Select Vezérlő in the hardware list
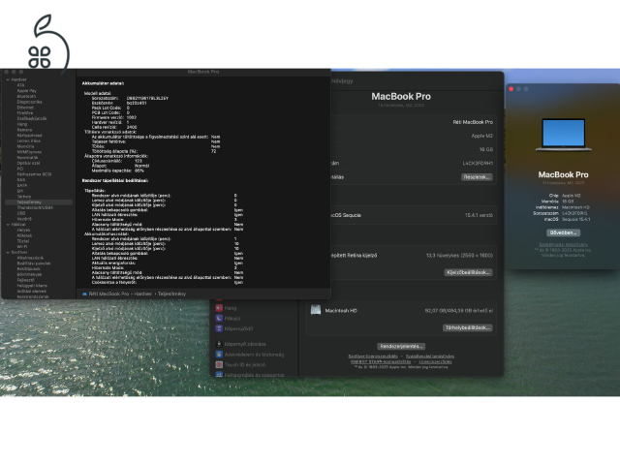Image resolution: width=620 pixels, height=465 pixels. pyautogui.click(x=24, y=219)
